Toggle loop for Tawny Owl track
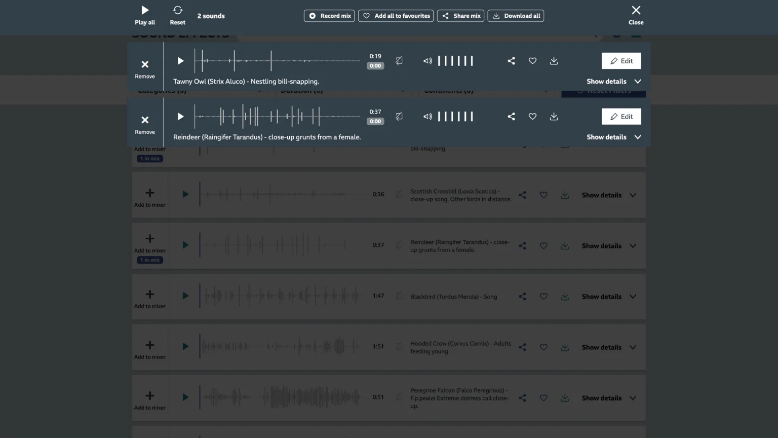This screenshot has width=778, height=438. pyautogui.click(x=399, y=61)
